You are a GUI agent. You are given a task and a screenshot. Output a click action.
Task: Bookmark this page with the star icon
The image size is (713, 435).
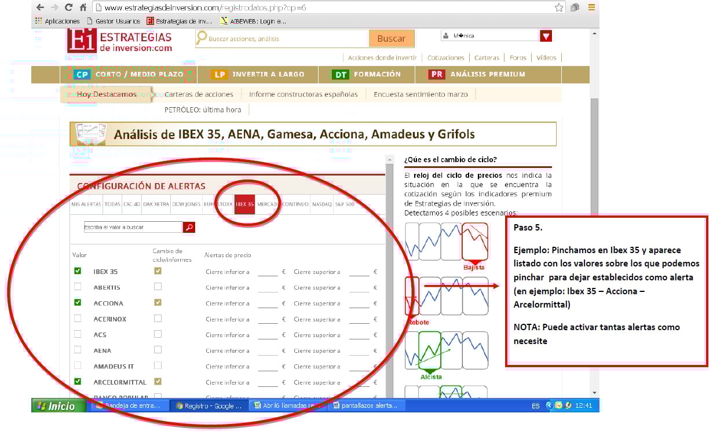[x=558, y=8]
